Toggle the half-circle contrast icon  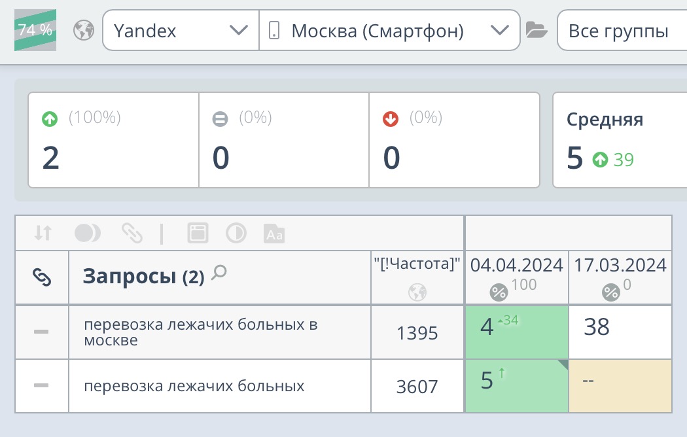pyautogui.click(x=236, y=233)
